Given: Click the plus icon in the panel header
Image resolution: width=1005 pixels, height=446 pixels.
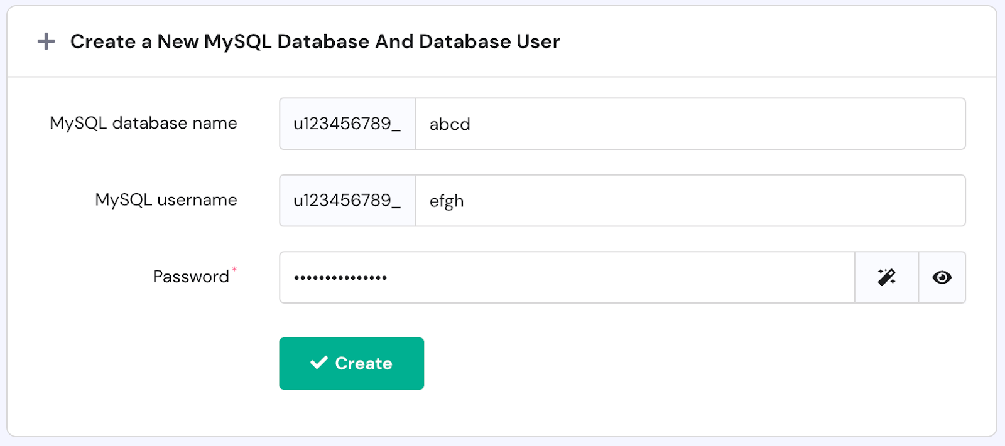Looking at the screenshot, I should (46, 41).
